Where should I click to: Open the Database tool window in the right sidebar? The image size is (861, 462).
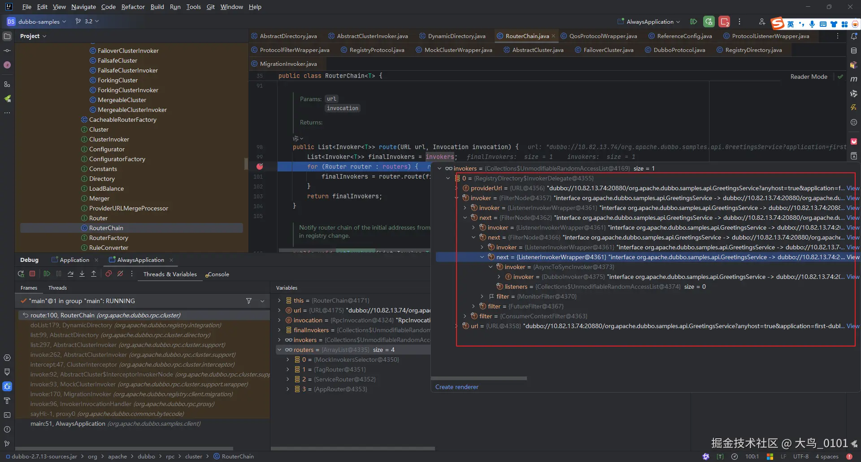pyautogui.click(x=854, y=51)
